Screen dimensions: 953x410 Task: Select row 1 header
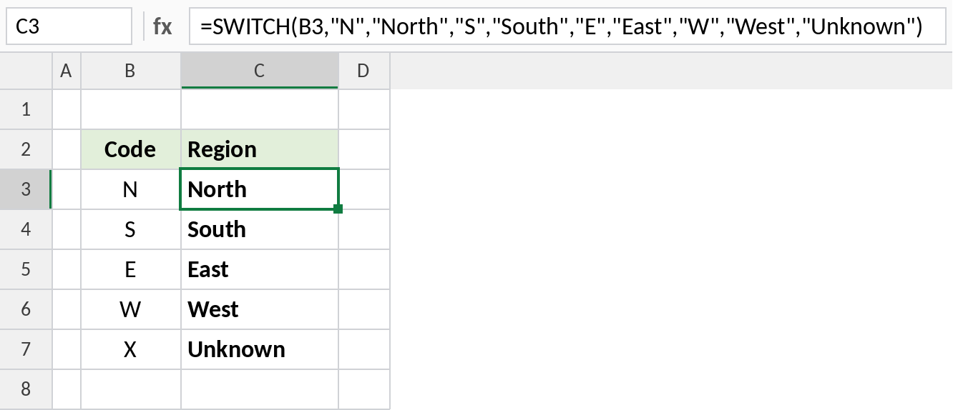point(26,109)
